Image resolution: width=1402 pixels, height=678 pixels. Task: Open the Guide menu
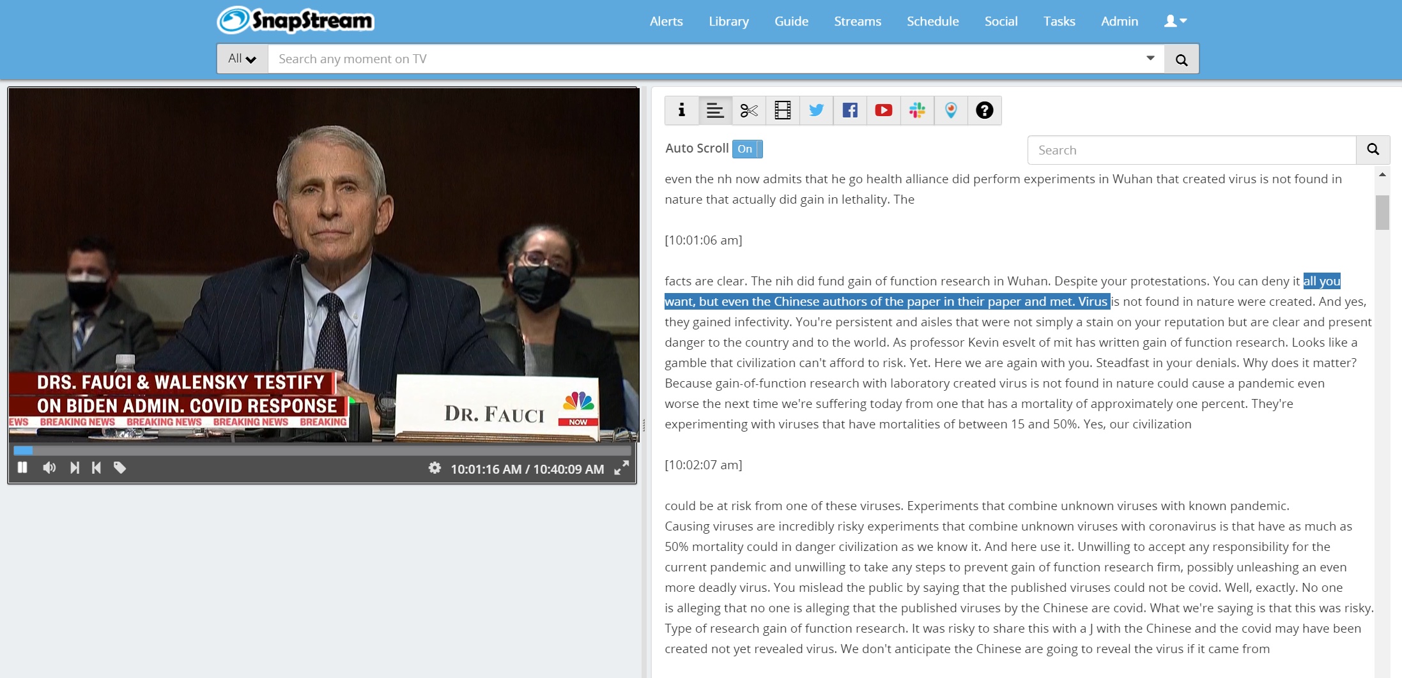pyautogui.click(x=791, y=21)
